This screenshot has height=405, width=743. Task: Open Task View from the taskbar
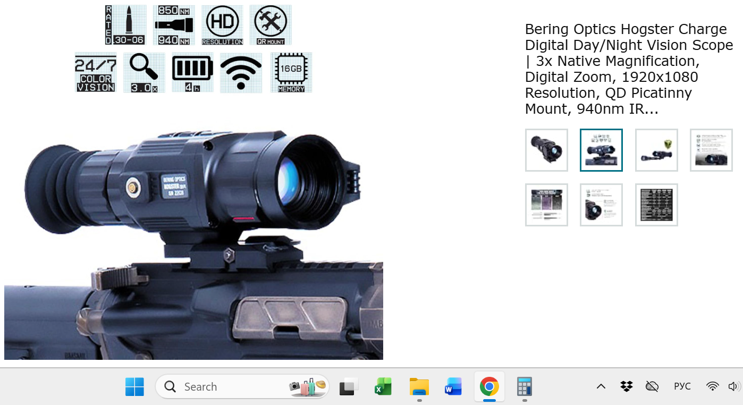pyautogui.click(x=348, y=386)
